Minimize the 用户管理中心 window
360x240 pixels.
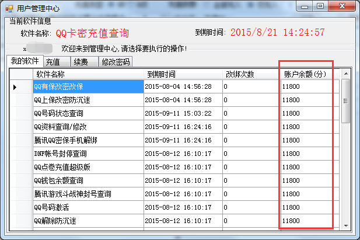tap(305, 6)
